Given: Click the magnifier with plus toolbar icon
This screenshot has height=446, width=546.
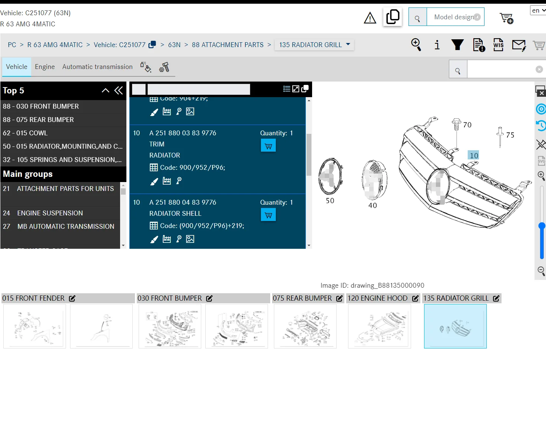Looking at the screenshot, I should coord(416,45).
